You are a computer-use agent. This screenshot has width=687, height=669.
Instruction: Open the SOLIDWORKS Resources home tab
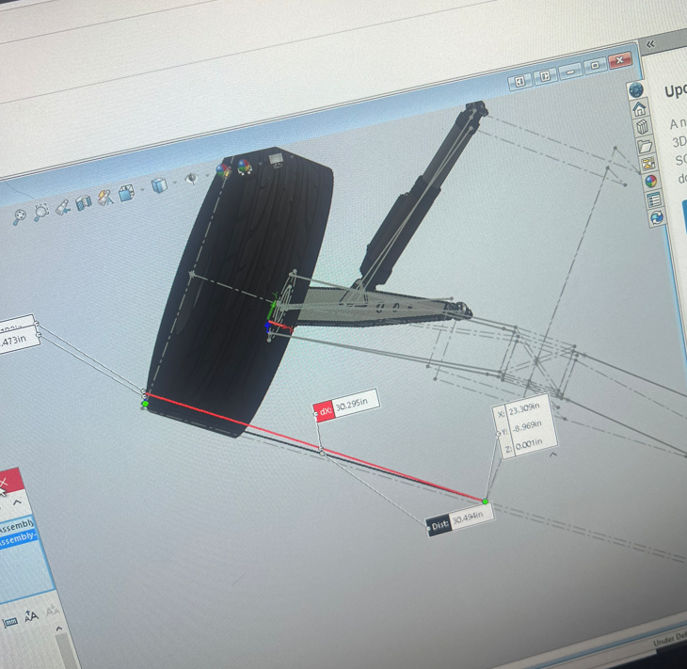(639, 108)
